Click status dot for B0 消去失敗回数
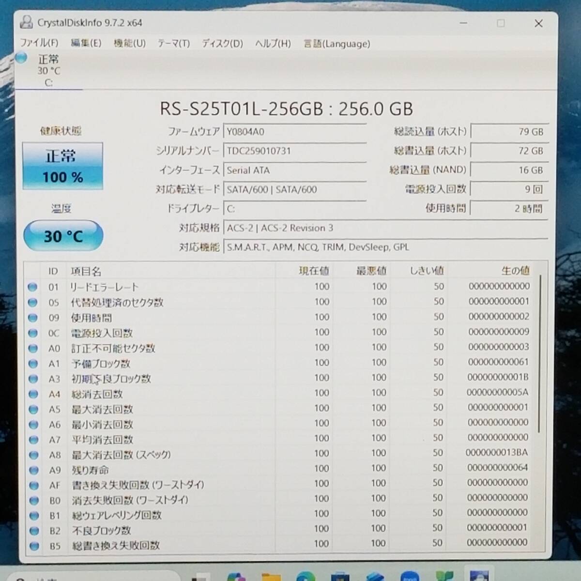The width and height of the screenshot is (581, 581). point(33,500)
